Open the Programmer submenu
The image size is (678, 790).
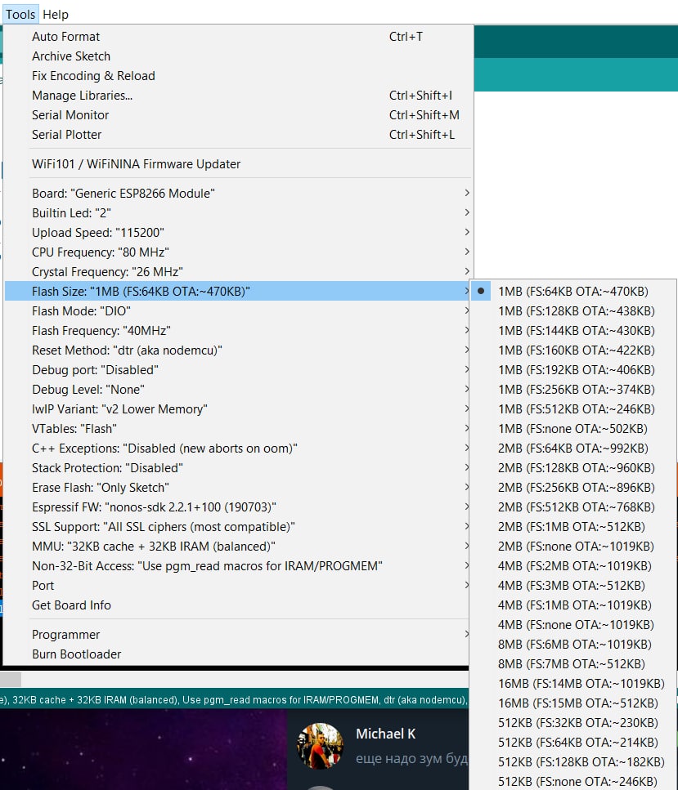click(x=237, y=635)
